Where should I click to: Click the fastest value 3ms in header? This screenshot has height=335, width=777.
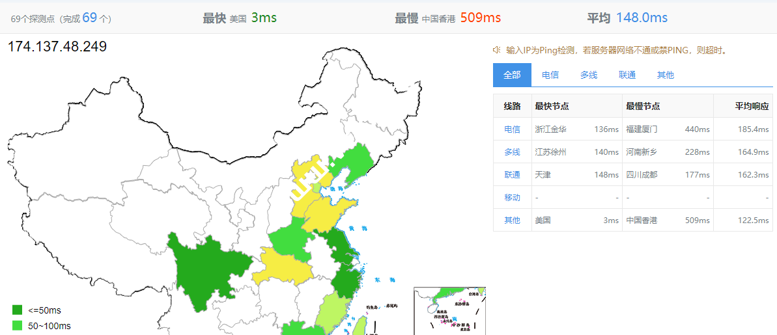(264, 18)
